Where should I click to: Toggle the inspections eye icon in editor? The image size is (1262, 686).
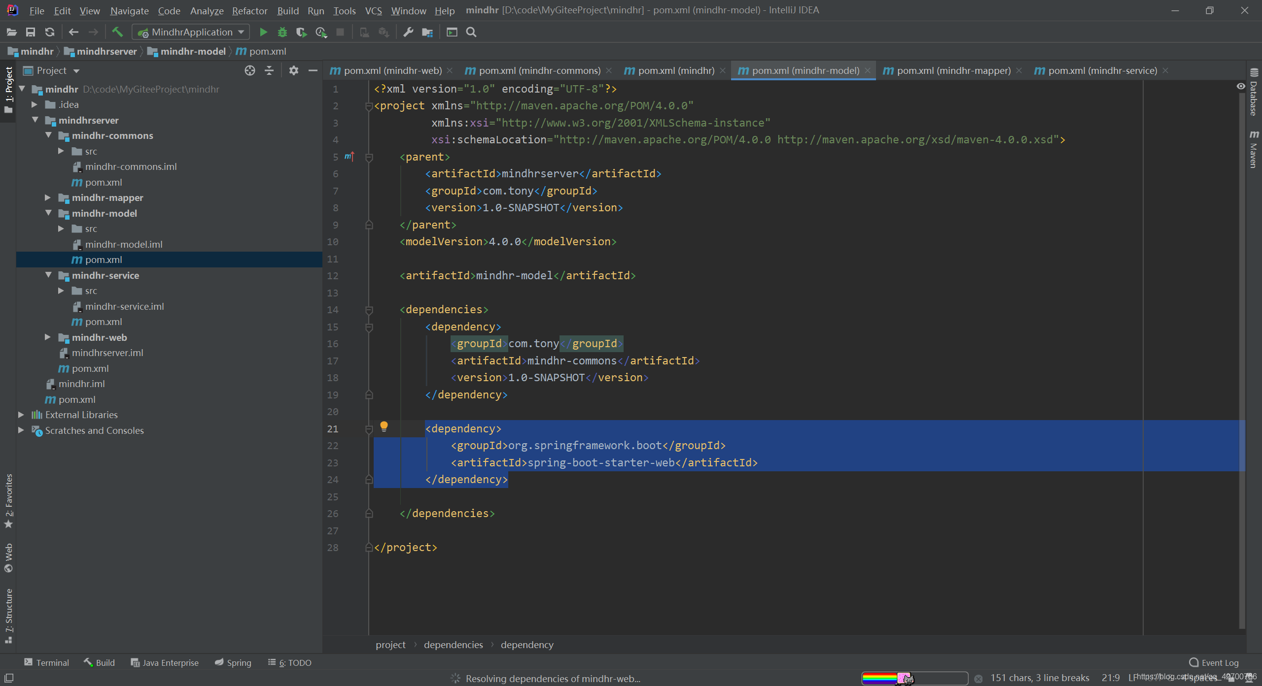(1241, 86)
